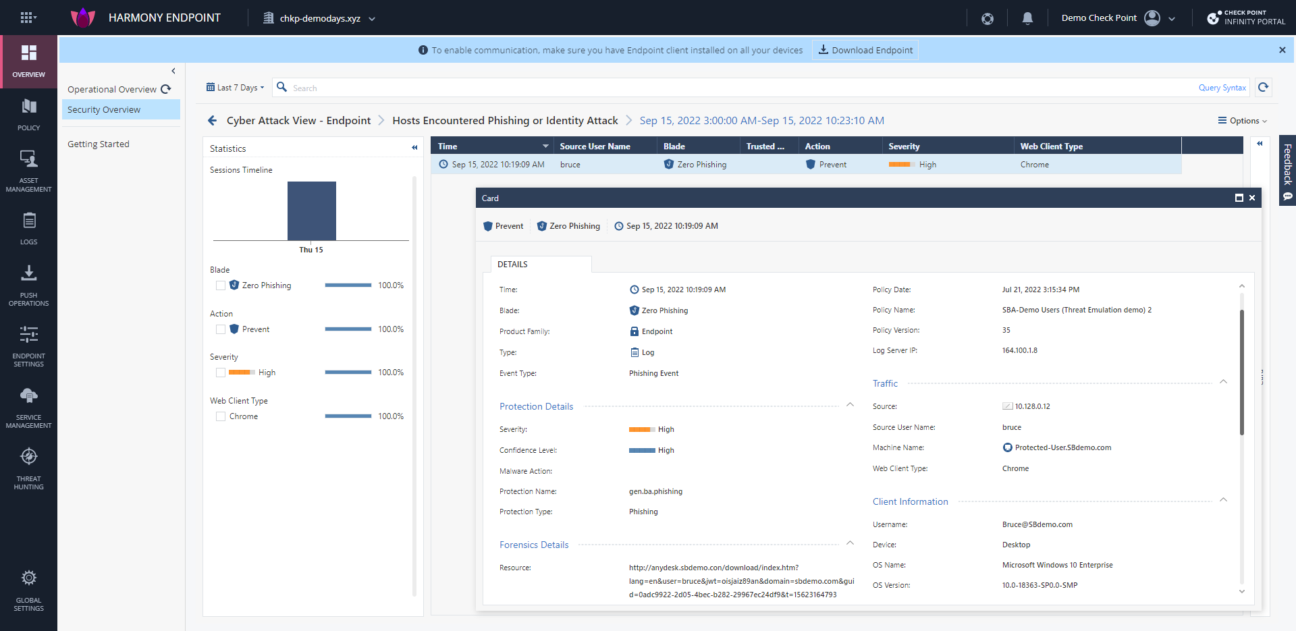Open the Last 7 Days dropdown
Viewport: 1296px width, 631px height.
coord(236,88)
